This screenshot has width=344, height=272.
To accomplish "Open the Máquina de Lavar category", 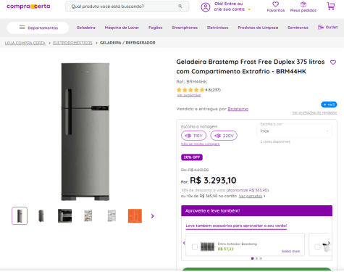I will click(x=122, y=28).
